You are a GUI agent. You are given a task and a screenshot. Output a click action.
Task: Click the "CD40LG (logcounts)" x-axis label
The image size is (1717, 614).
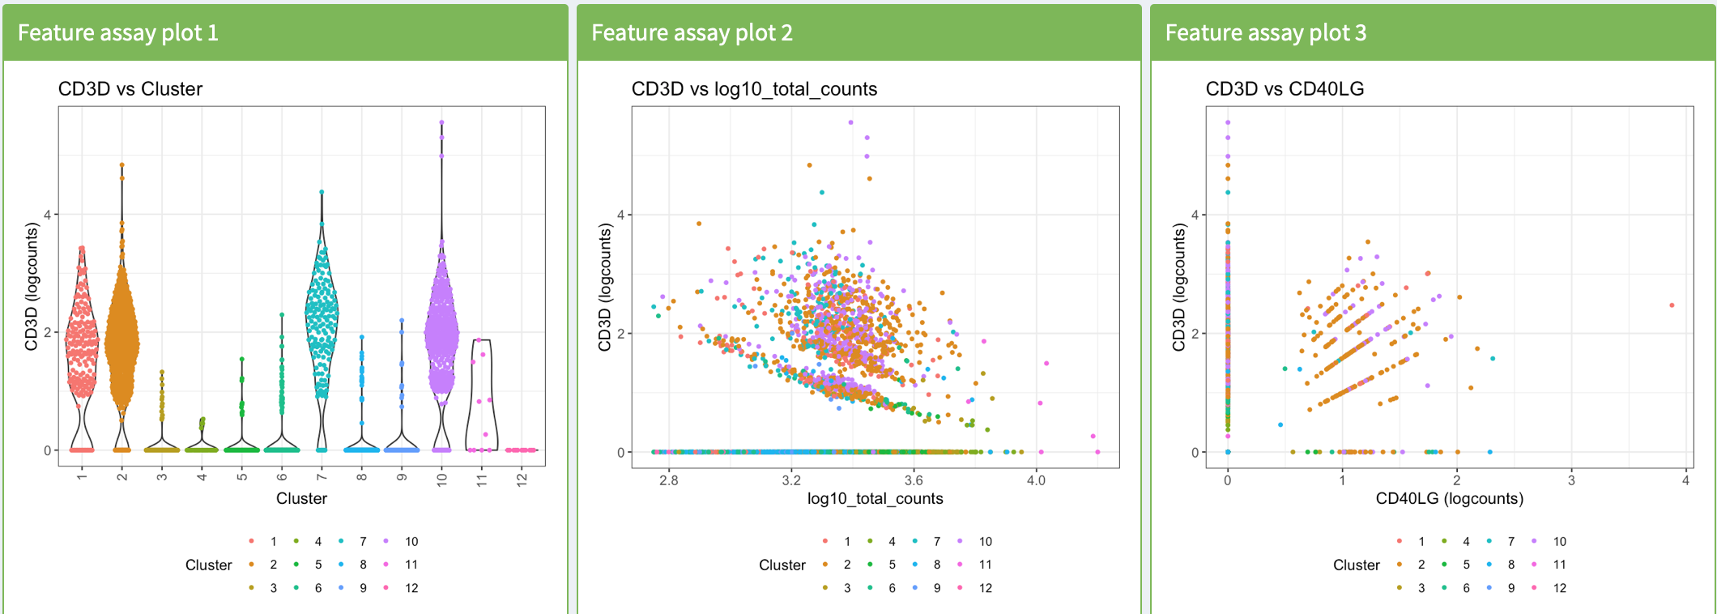1449,499
